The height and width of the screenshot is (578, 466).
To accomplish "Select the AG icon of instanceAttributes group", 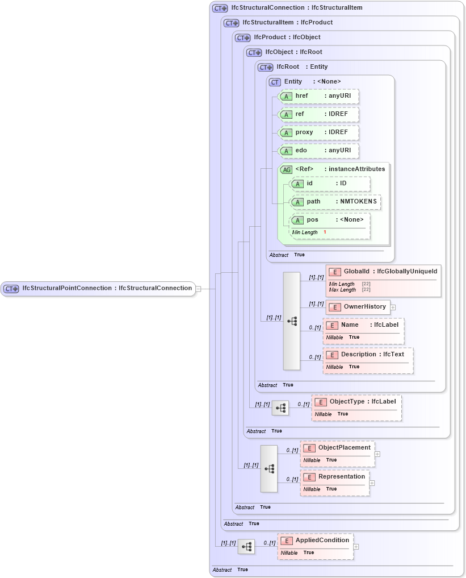I will (287, 169).
